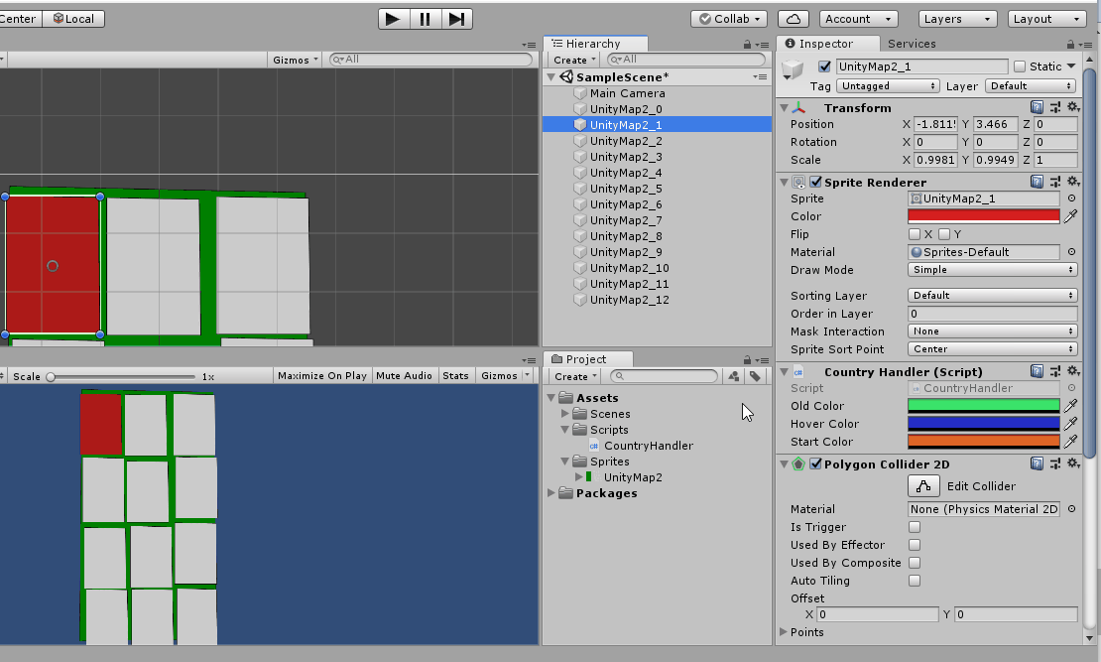
Task: Click the Pause button in the toolbar
Action: tap(425, 19)
